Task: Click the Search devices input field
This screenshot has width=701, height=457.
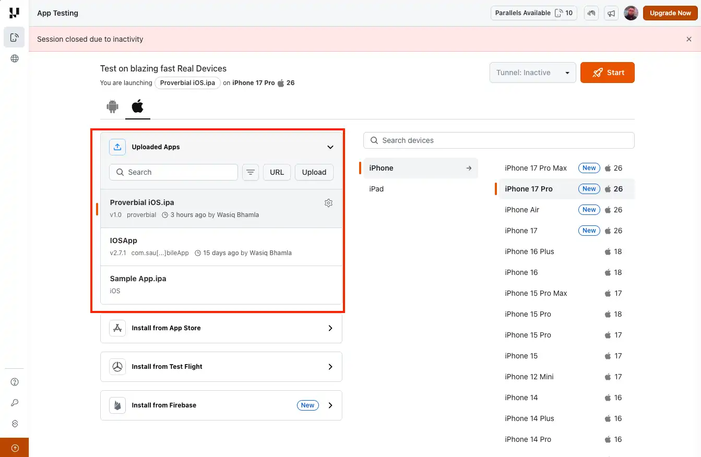Action: (498, 140)
